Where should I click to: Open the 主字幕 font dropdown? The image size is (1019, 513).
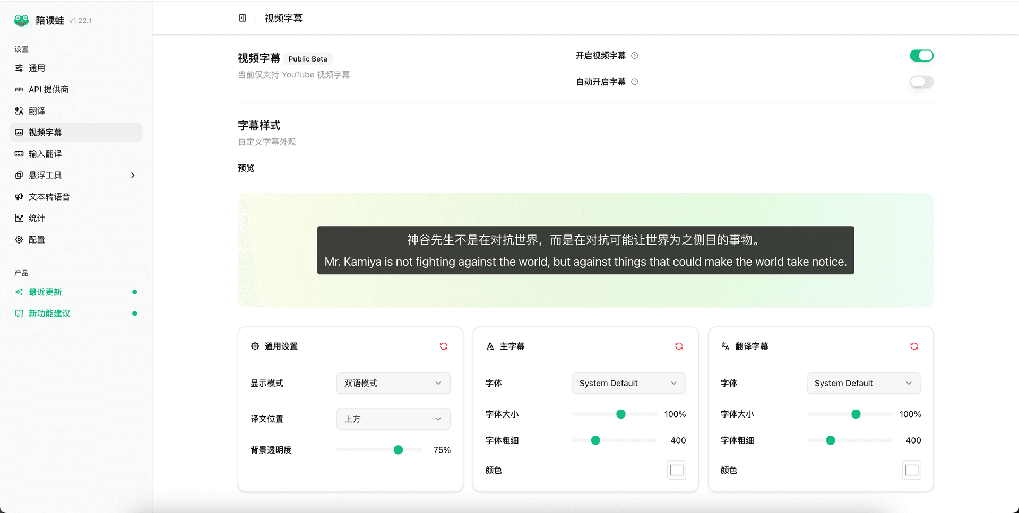pyautogui.click(x=628, y=383)
